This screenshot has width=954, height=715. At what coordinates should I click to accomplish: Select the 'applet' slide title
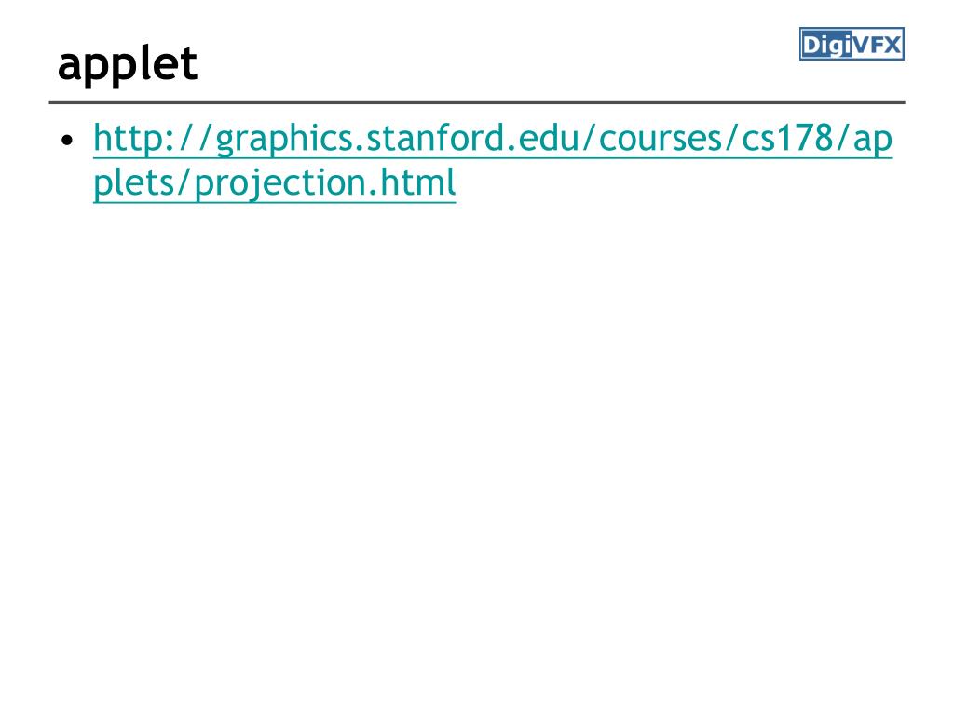127,64
